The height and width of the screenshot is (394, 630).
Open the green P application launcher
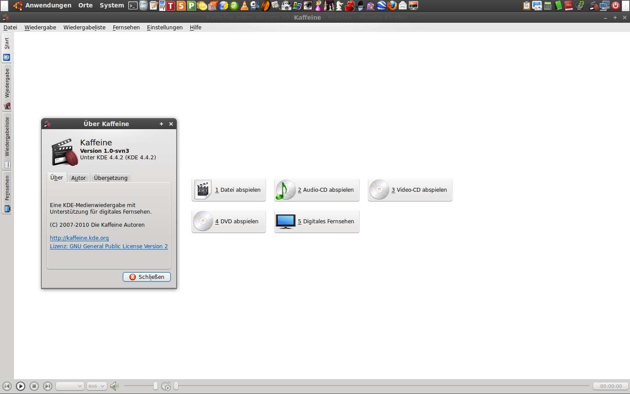click(191, 6)
